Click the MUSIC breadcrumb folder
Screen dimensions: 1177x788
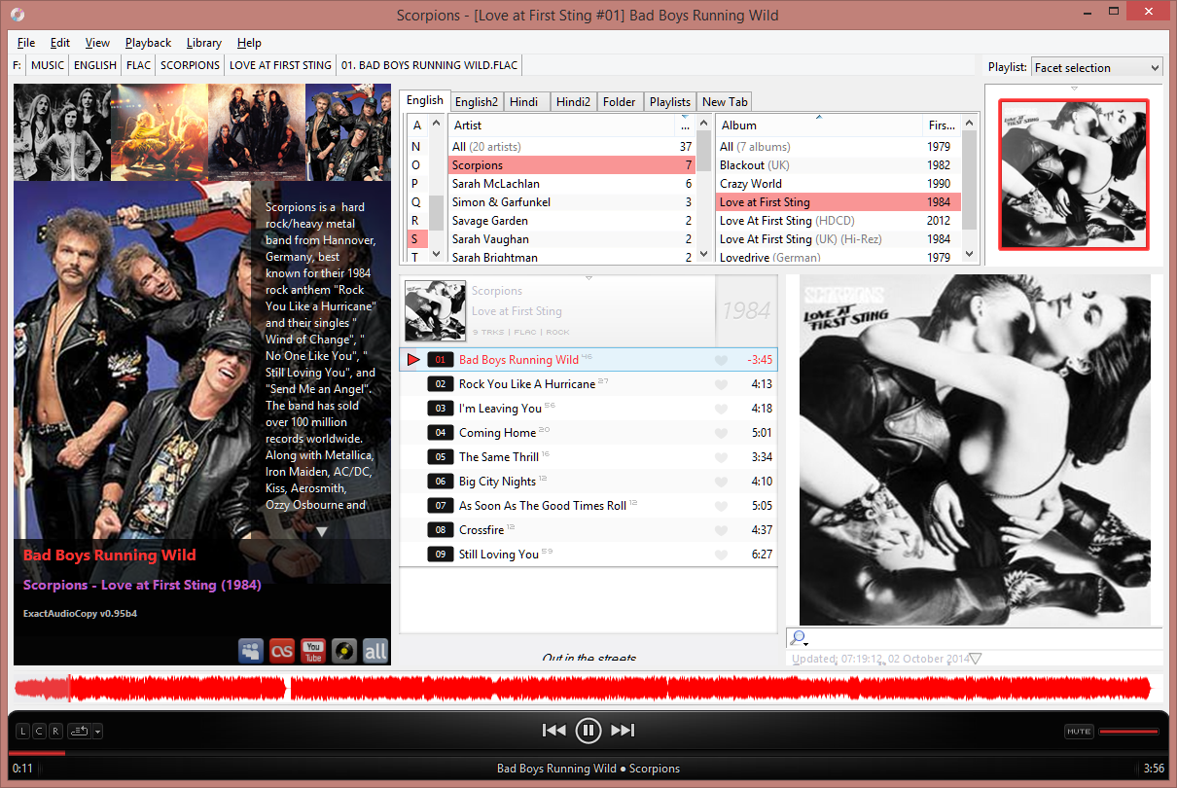pos(48,65)
